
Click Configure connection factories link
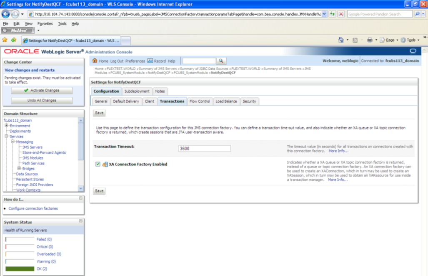pyautogui.click(x=33, y=208)
